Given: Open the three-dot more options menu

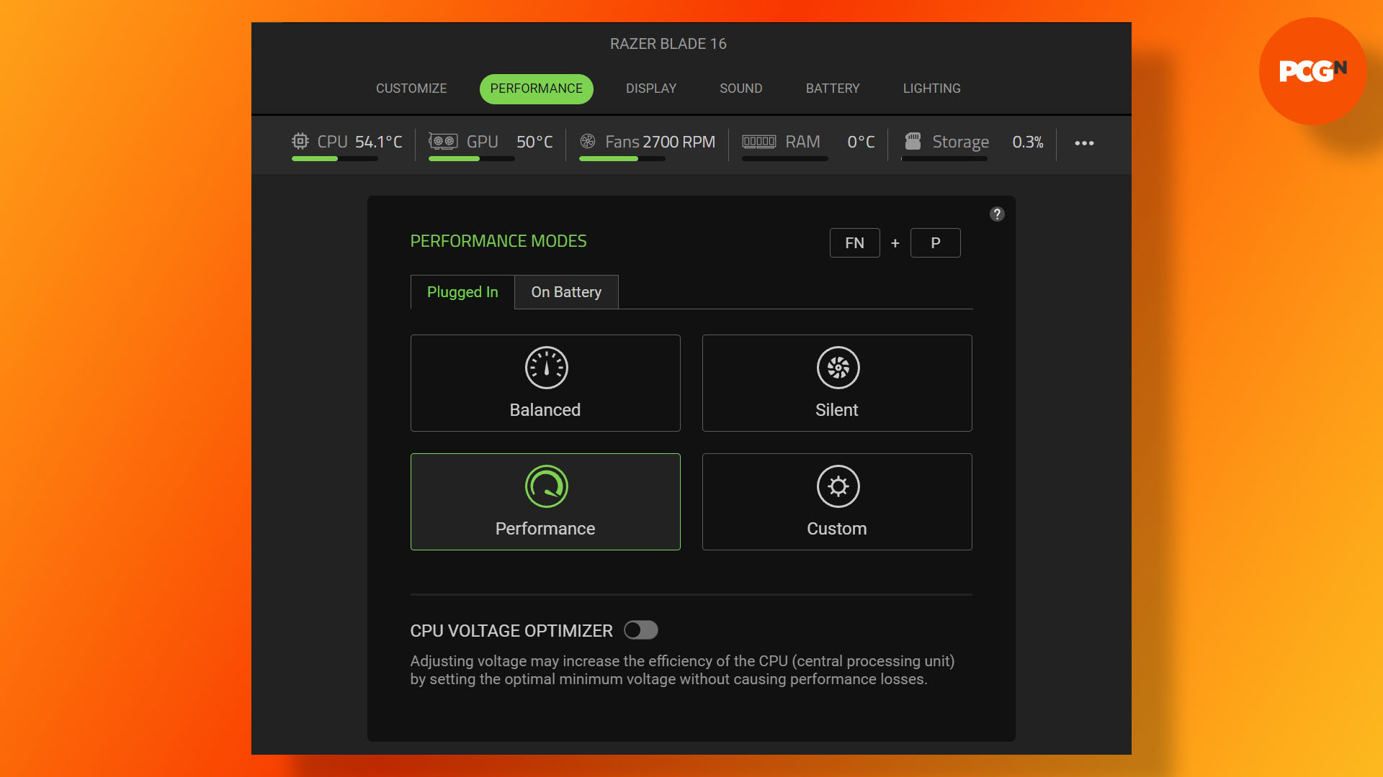Looking at the screenshot, I should [x=1084, y=143].
